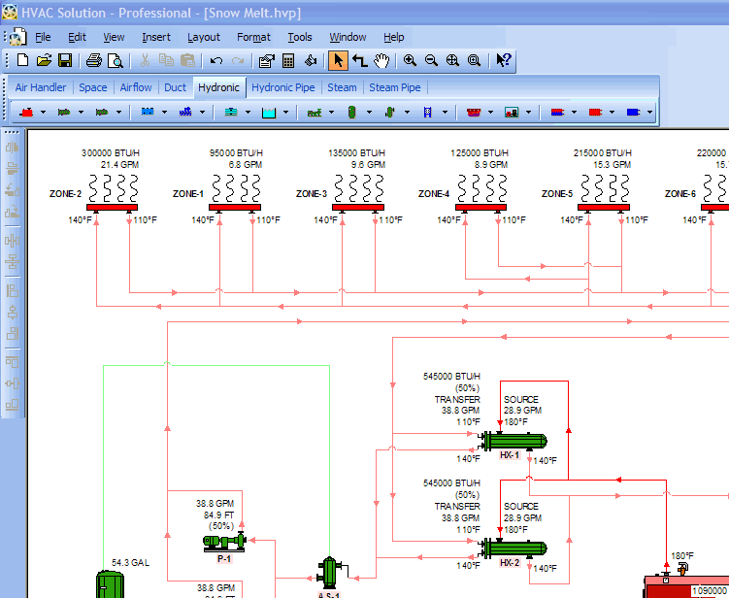The height and width of the screenshot is (598, 729).
Task: Switch to the Space tab
Action: click(x=93, y=87)
